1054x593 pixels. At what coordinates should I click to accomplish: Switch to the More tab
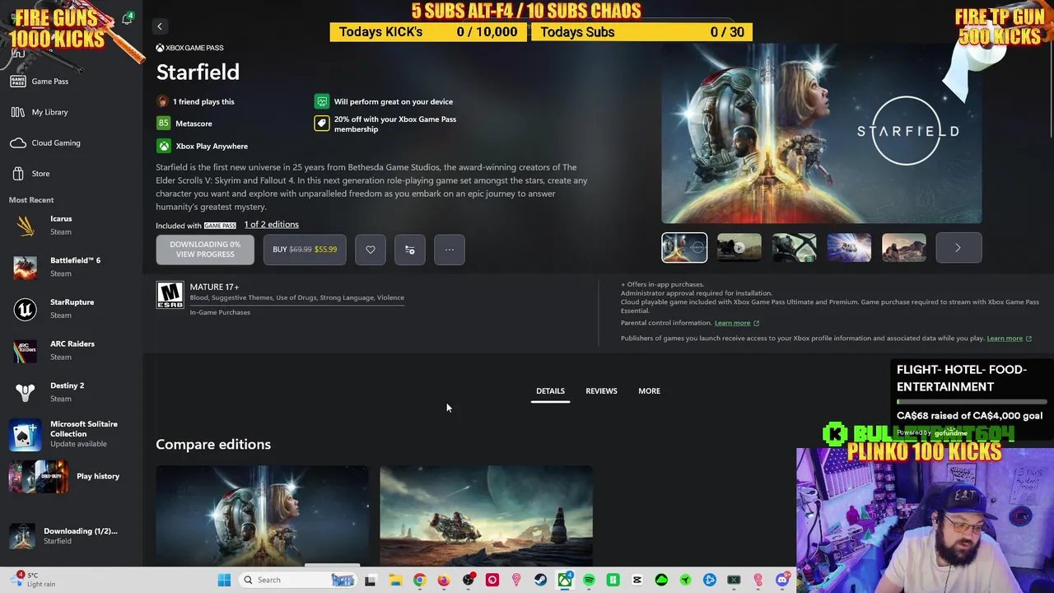tap(649, 391)
